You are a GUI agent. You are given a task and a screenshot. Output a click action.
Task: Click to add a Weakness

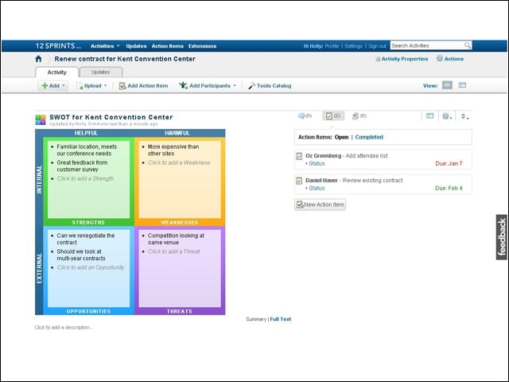click(179, 162)
